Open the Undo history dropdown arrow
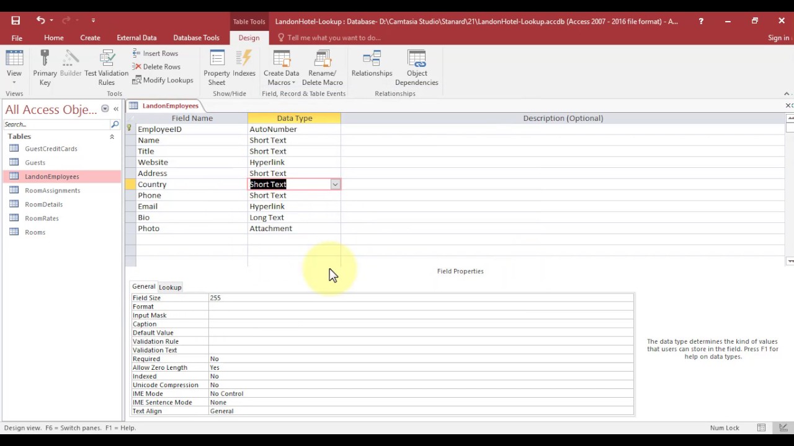794x446 pixels. (51, 21)
